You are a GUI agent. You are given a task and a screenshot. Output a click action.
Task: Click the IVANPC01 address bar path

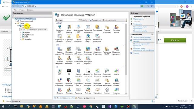click(30, 6)
